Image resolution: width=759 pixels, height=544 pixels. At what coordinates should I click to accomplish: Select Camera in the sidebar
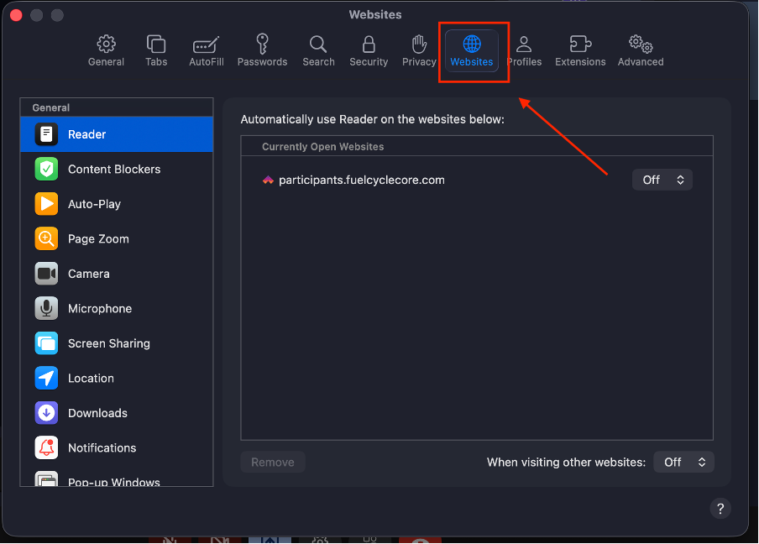(x=88, y=274)
